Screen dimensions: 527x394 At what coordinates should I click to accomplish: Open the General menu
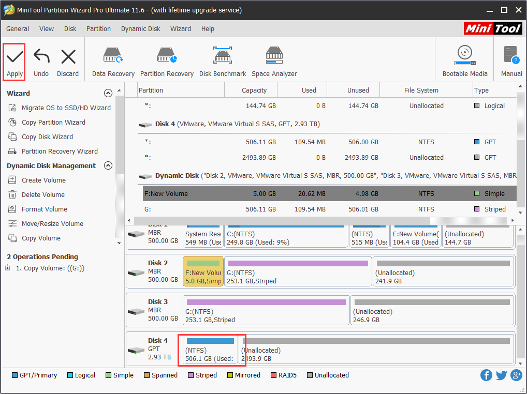click(x=18, y=29)
